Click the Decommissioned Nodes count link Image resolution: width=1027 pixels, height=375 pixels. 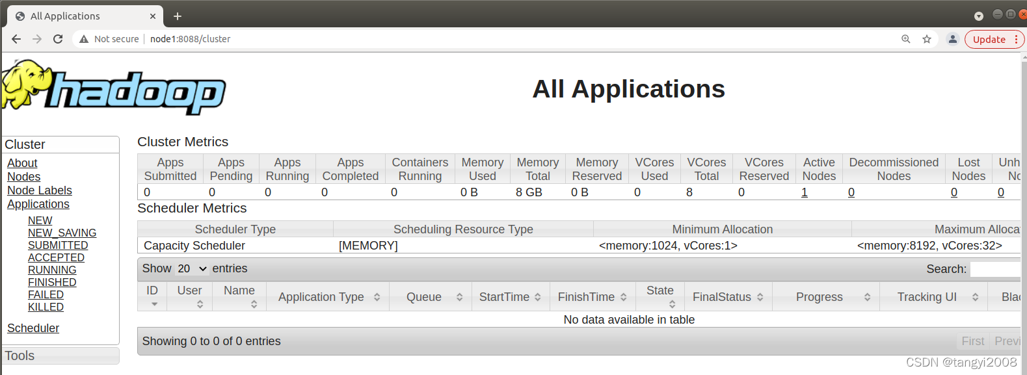[x=851, y=192]
